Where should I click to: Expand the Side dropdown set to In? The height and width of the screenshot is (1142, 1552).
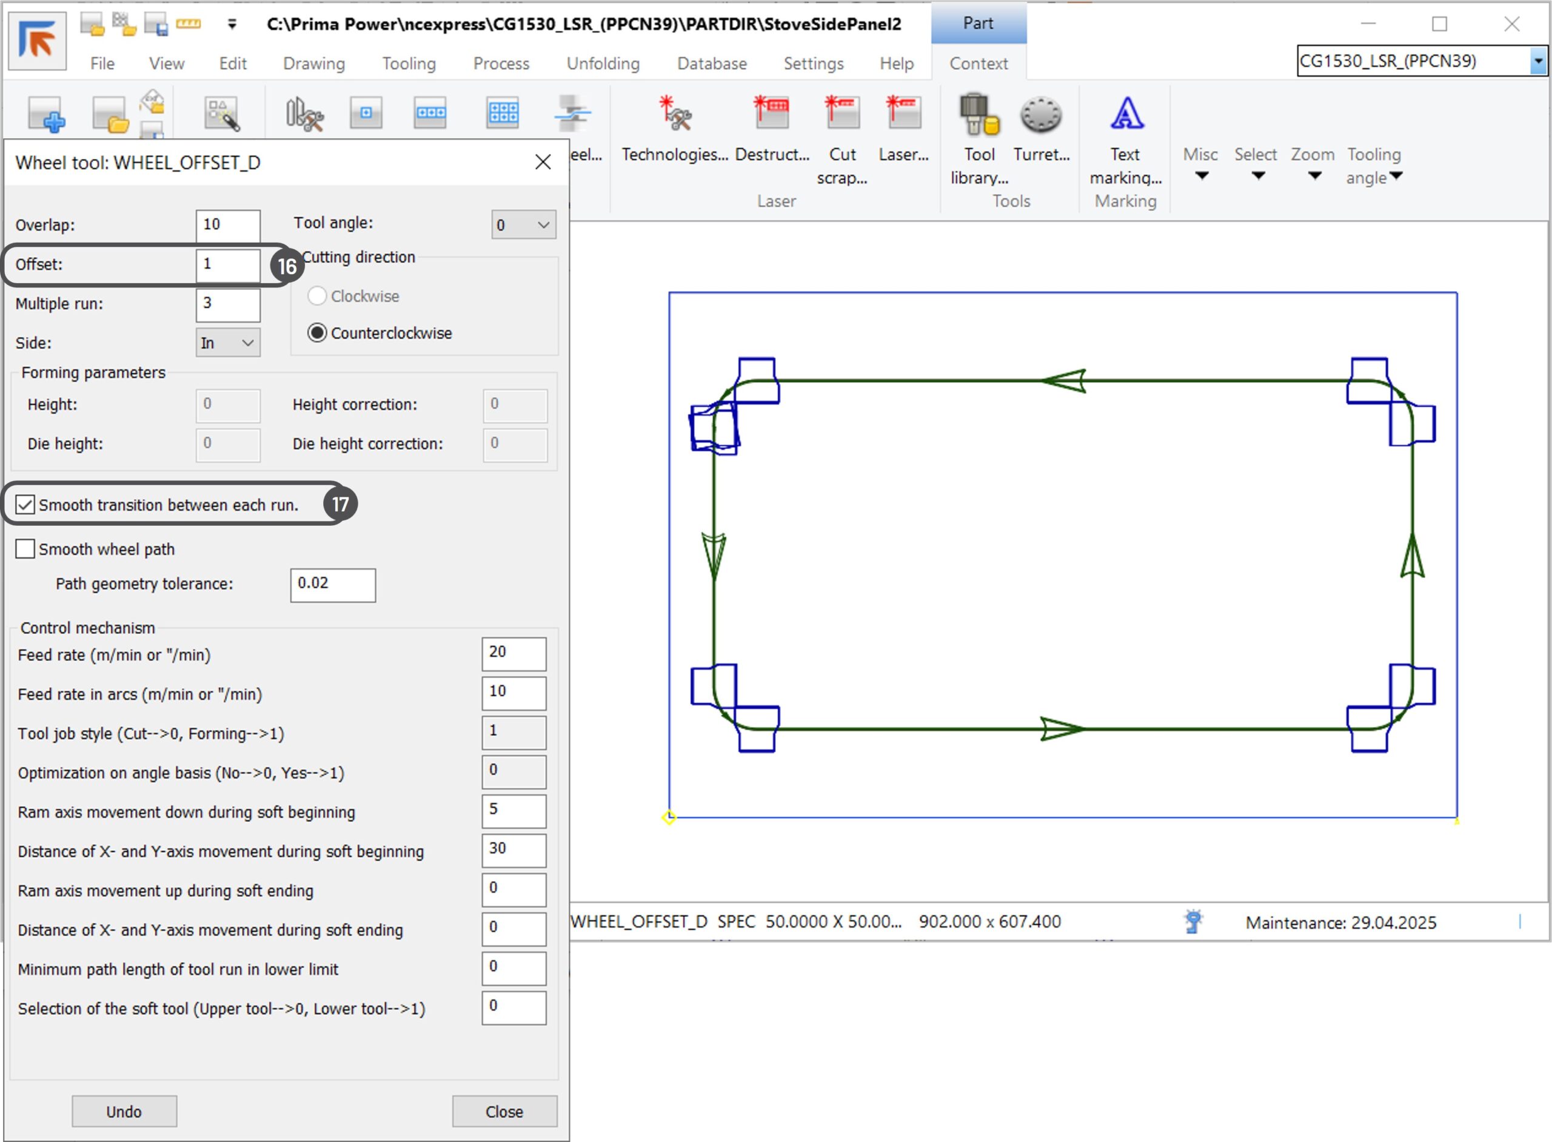pos(227,343)
